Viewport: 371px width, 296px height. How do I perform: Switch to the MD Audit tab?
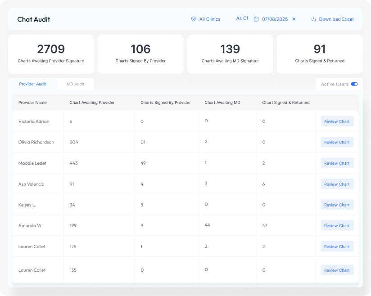click(x=76, y=84)
